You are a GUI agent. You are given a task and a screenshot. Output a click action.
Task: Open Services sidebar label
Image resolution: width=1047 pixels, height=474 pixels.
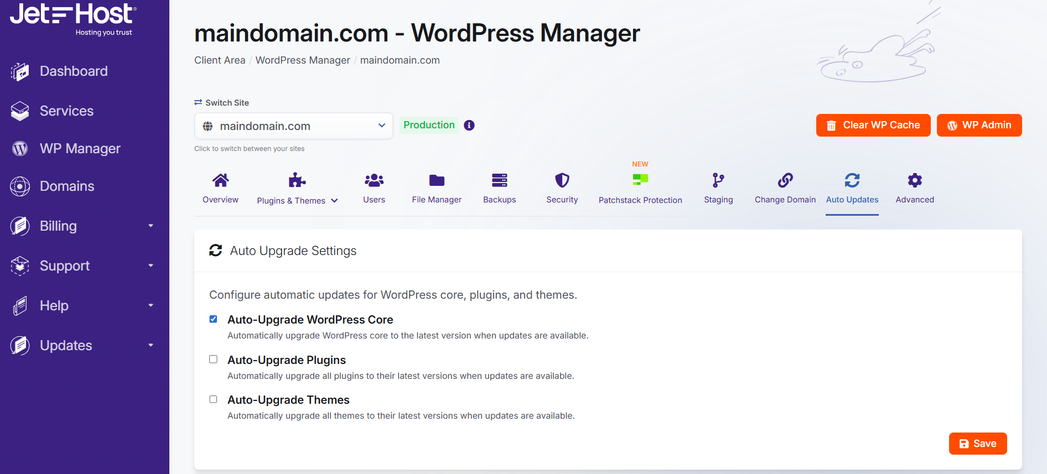tap(66, 111)
